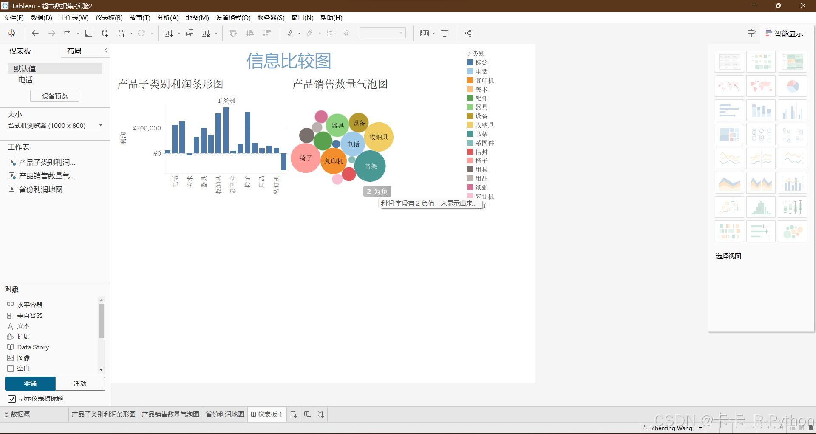Click the share workbook icon
Image resolution: width=816 pixels, height=434 pixels.
click(468, 33)
